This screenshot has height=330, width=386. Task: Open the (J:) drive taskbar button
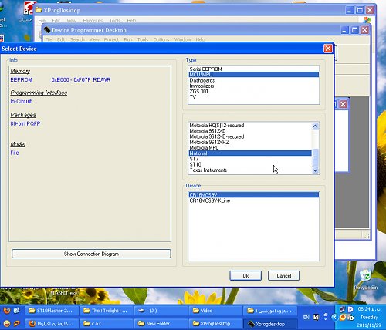click(x=161, y=311)
